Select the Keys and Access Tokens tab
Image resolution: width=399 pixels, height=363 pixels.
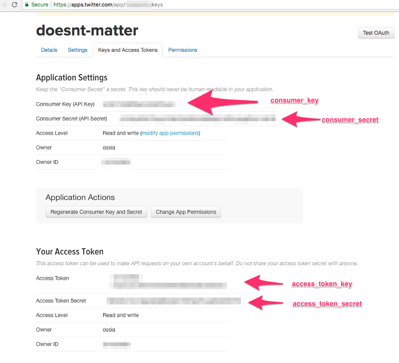pos(128,50)
